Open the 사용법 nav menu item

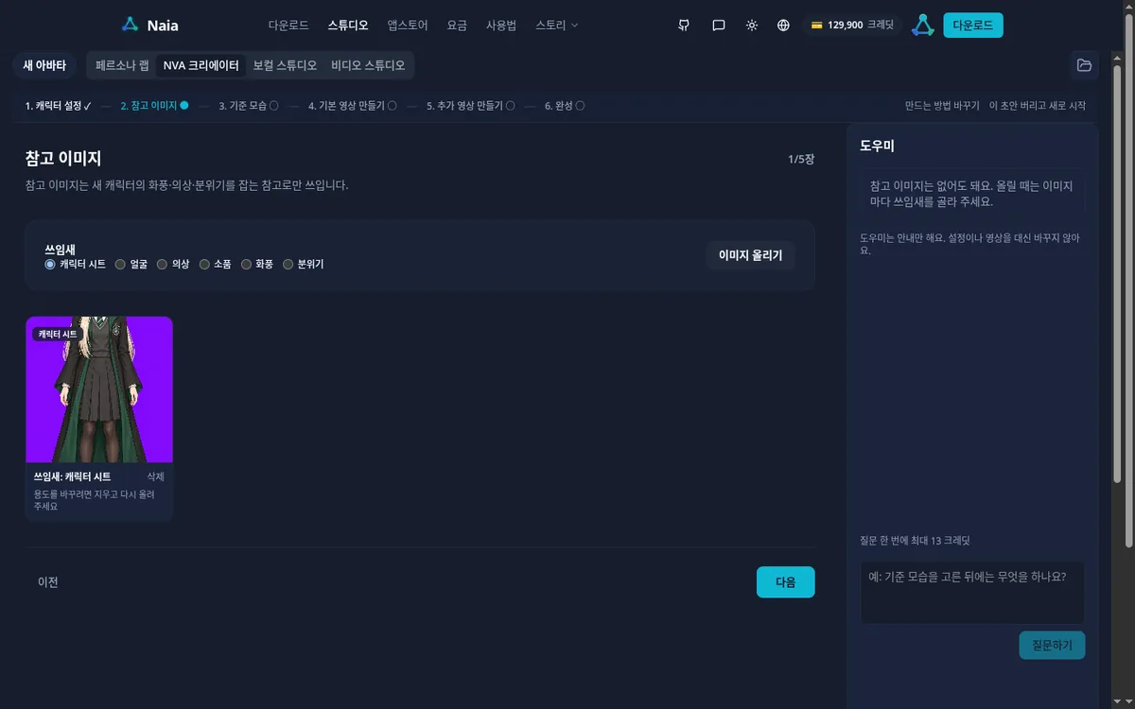pos(501,26)
